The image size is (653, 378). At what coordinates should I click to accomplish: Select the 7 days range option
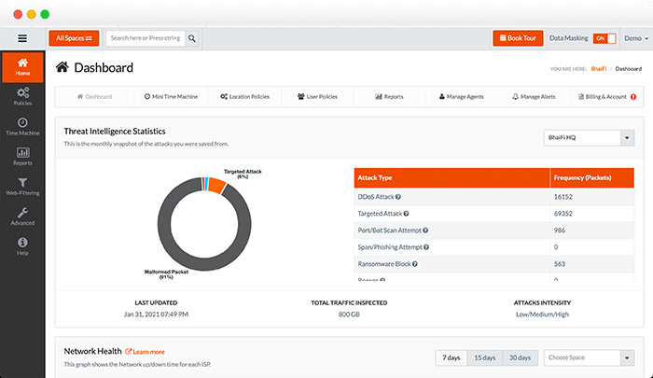[x=452, y=357]
